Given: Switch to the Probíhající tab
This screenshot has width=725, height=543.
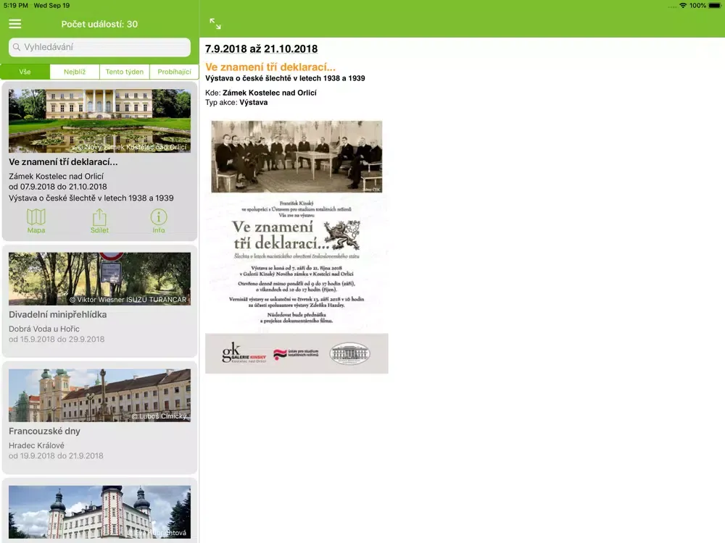Looking at the screenshot, I should pos(174,72).
